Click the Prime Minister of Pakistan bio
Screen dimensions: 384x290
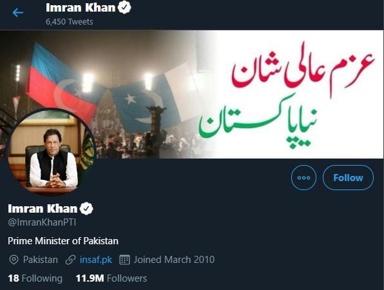coord(63,241)
